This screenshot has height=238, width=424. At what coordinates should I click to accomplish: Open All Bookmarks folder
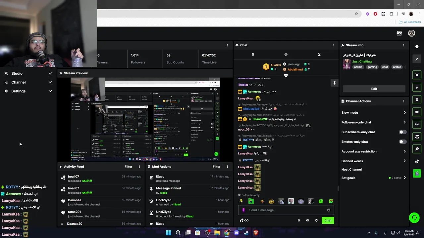coord(410,22)
